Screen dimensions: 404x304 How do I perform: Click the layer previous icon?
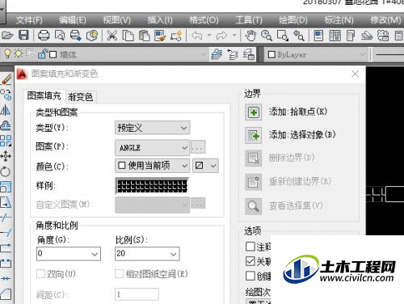233,54
